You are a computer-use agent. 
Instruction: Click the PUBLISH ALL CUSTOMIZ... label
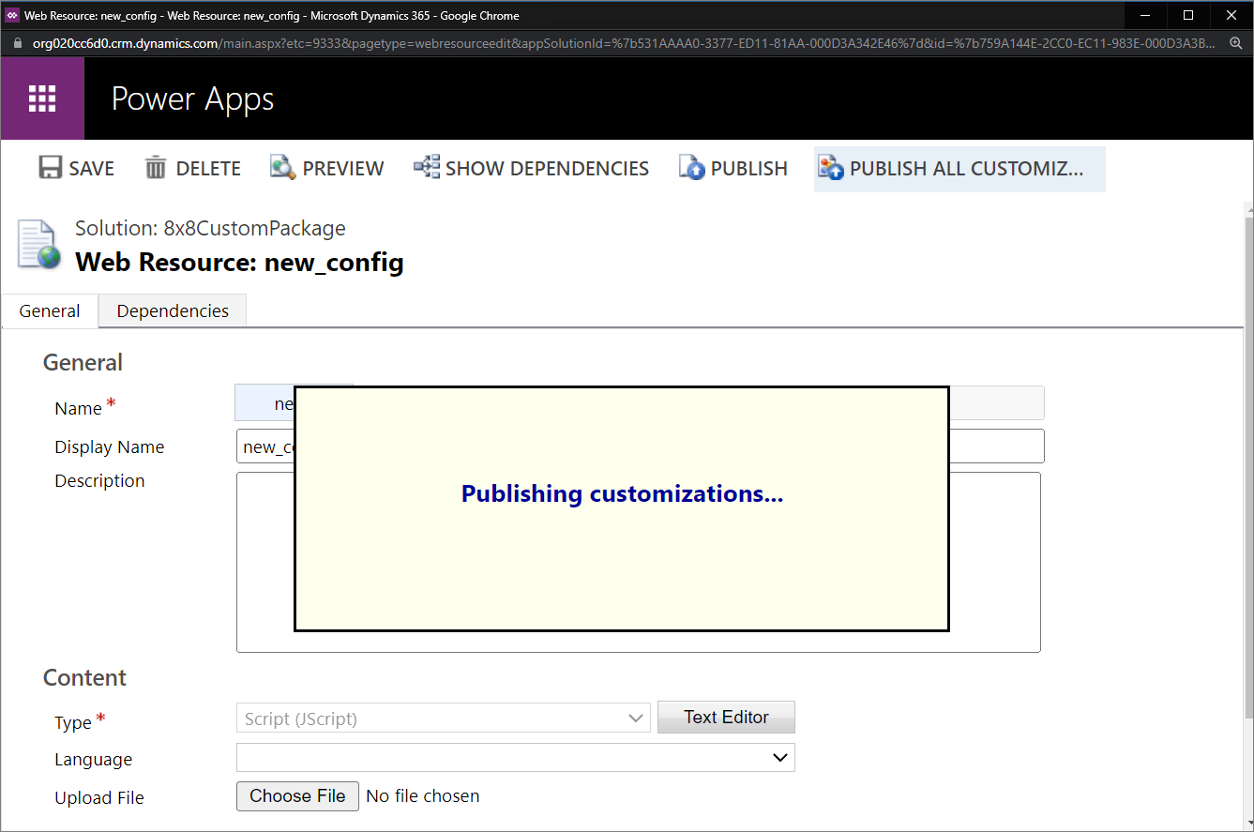(966, 169)
